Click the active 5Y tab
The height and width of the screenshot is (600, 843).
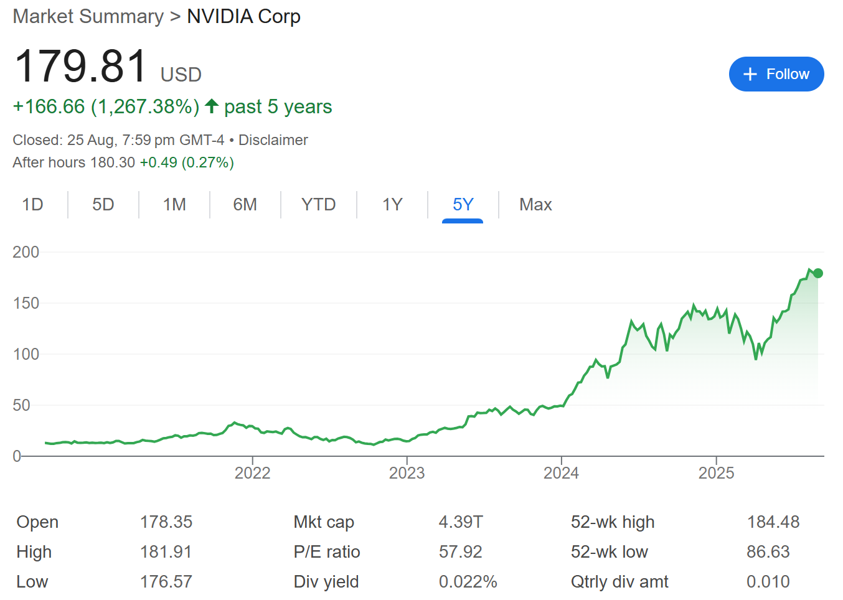pyautogui.click(x=463, y=205)
